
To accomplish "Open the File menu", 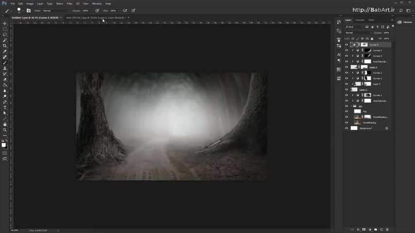I will click(13, 4).
